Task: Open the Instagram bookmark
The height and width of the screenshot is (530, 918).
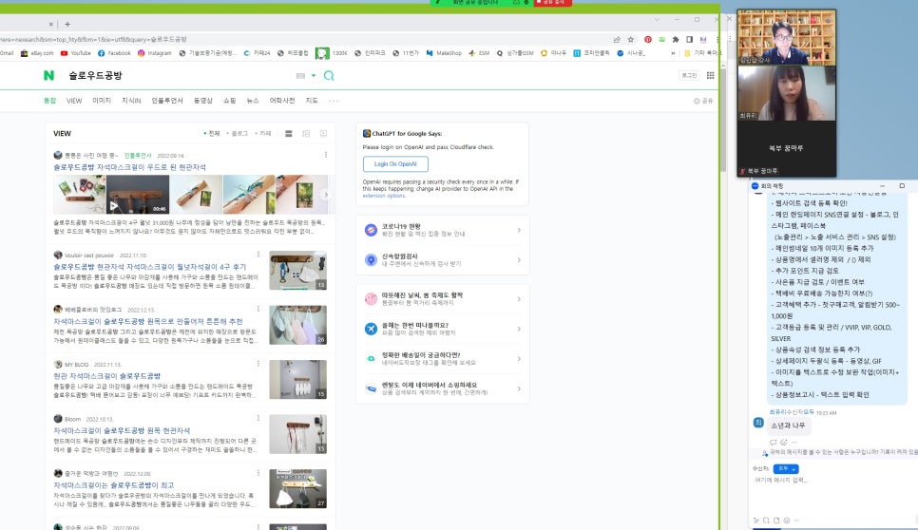Action: (x=155, y=52)
